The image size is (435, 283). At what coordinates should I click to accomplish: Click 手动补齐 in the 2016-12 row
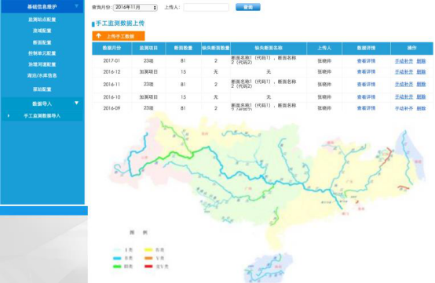pyautogui.click(x=404, y=72)
